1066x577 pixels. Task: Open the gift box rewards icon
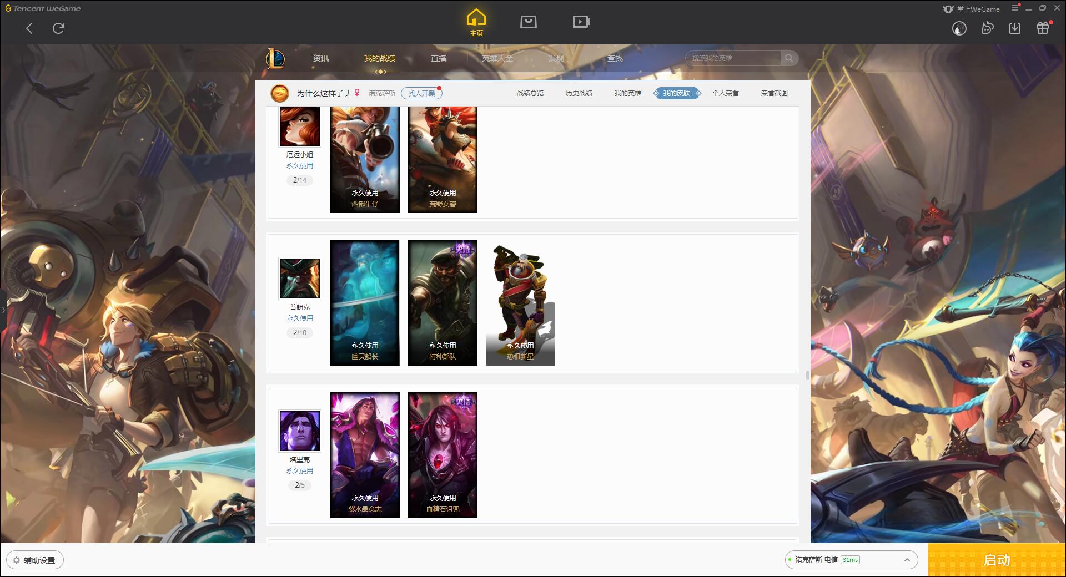click(x=1043, y=28)
